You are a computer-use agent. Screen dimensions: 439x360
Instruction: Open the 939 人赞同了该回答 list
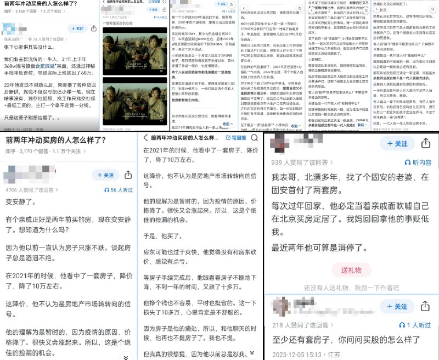(302, 162)
